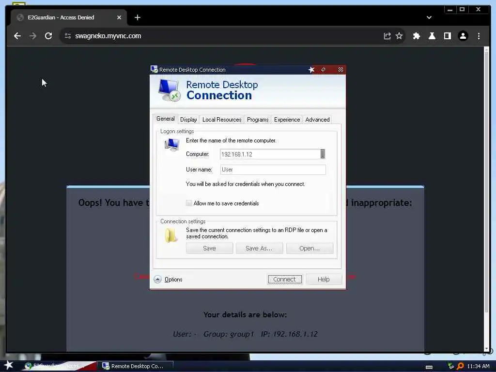Click the computer icon in Logon settings
Screen dimensions: 496x372
tap(172, 145)
